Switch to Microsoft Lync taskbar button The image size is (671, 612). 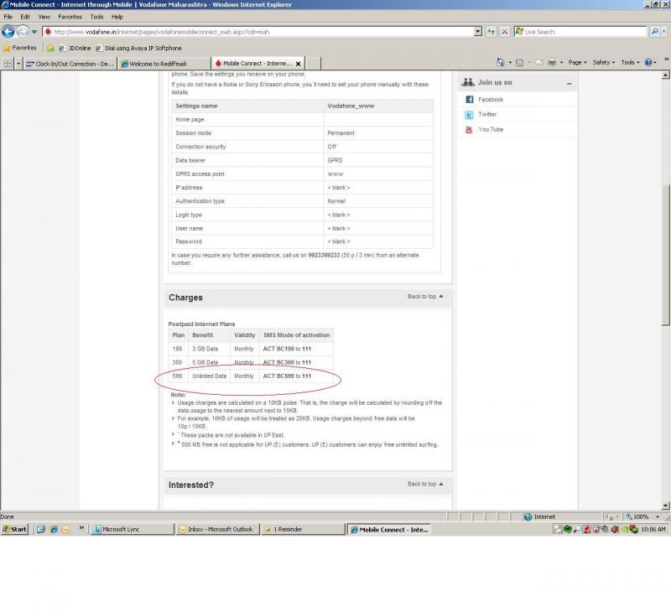tap(133, 530)
